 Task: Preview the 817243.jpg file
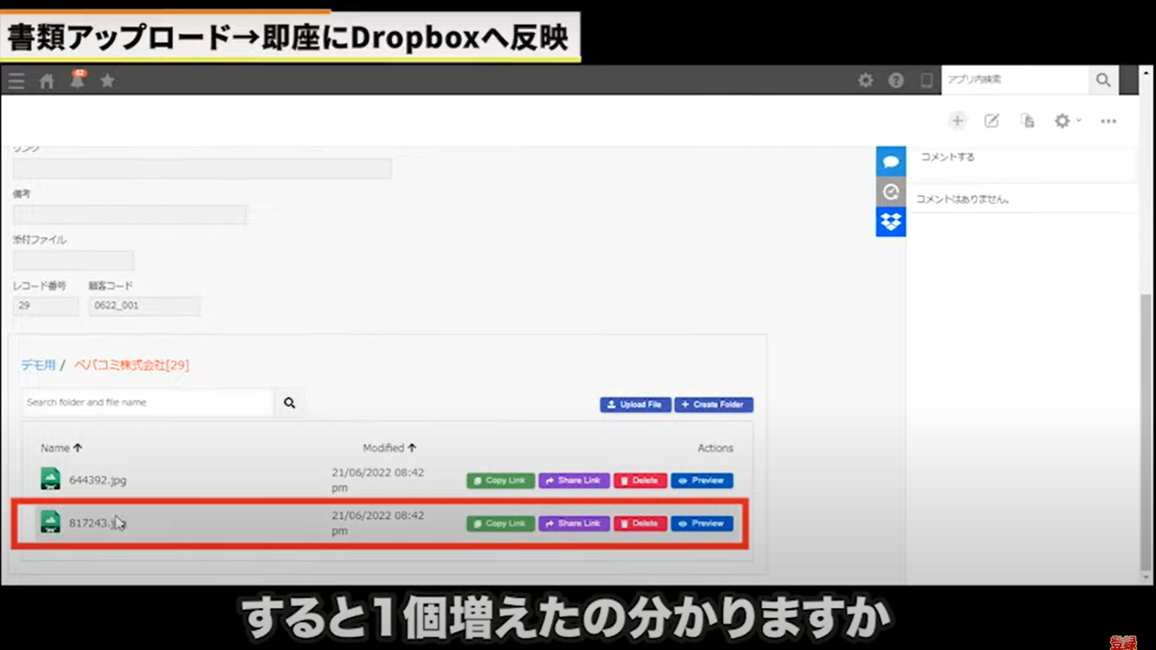pyautogui.click(x=702, y=524)
